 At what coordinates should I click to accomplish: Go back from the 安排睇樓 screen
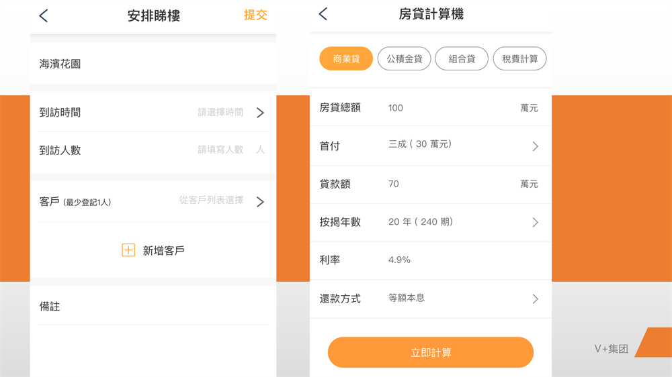point(44,16)
